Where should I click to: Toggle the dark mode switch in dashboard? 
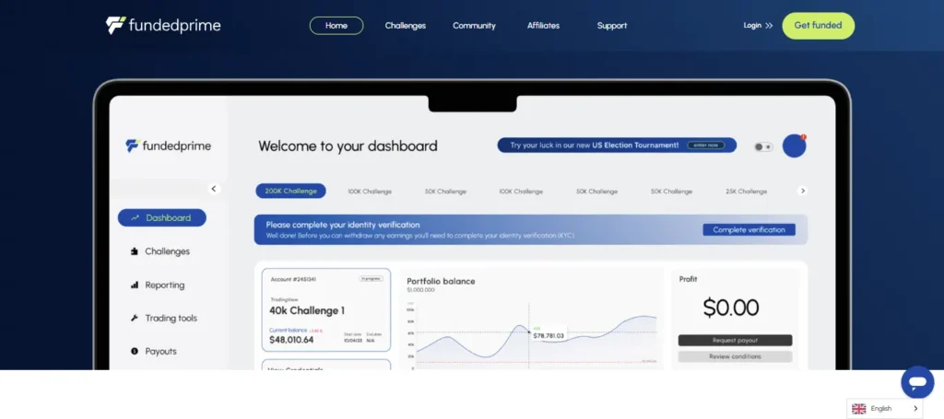[763, 146]
